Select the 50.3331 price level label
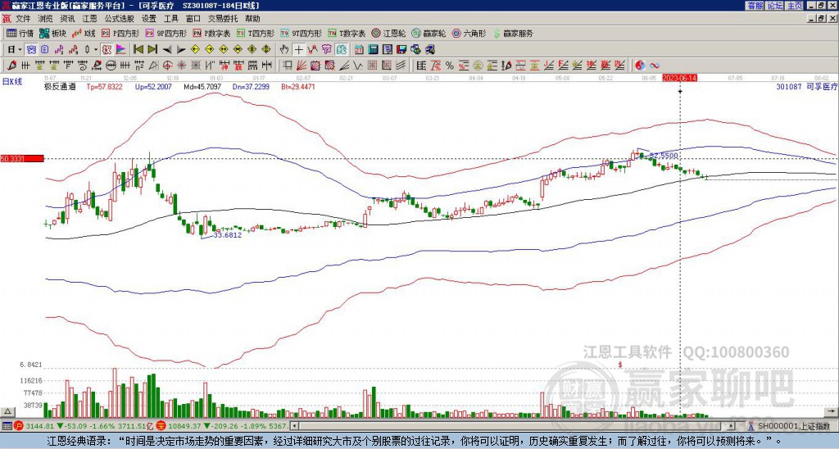The width and height of the screenshot is (839, 449). pos(21,158)
